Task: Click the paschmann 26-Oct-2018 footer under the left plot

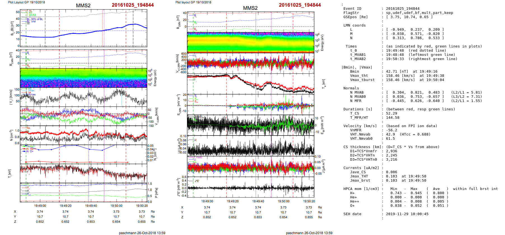Action: [x=142, y=233]
